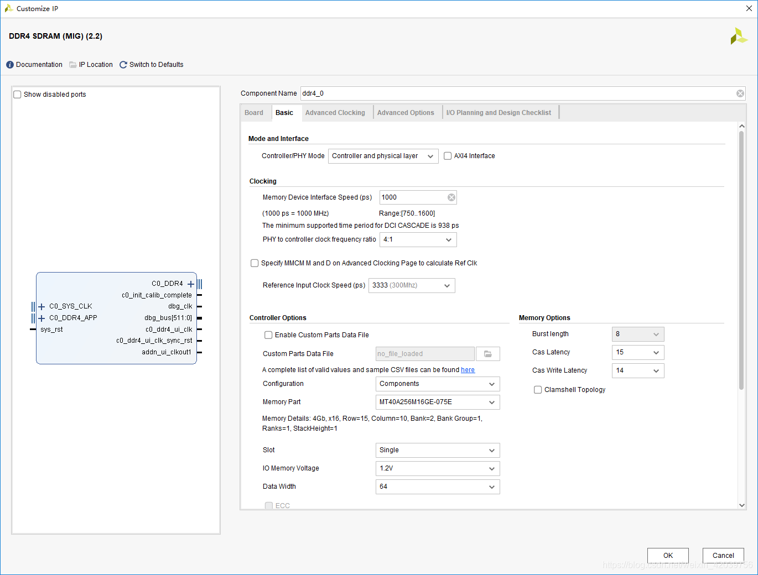Click Switch to Defaults text
758x575 pixels.
(156, 65)
